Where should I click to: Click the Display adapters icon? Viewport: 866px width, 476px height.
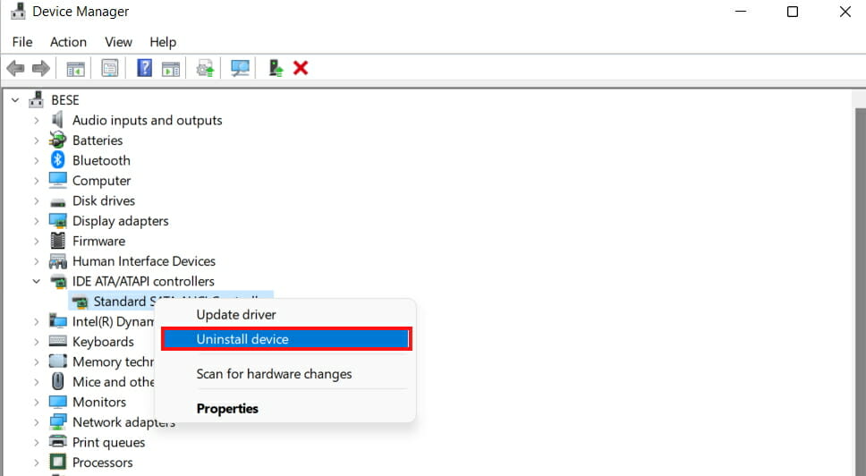(57, 221)
